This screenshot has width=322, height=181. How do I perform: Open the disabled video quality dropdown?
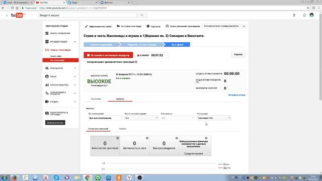[178, 118]
